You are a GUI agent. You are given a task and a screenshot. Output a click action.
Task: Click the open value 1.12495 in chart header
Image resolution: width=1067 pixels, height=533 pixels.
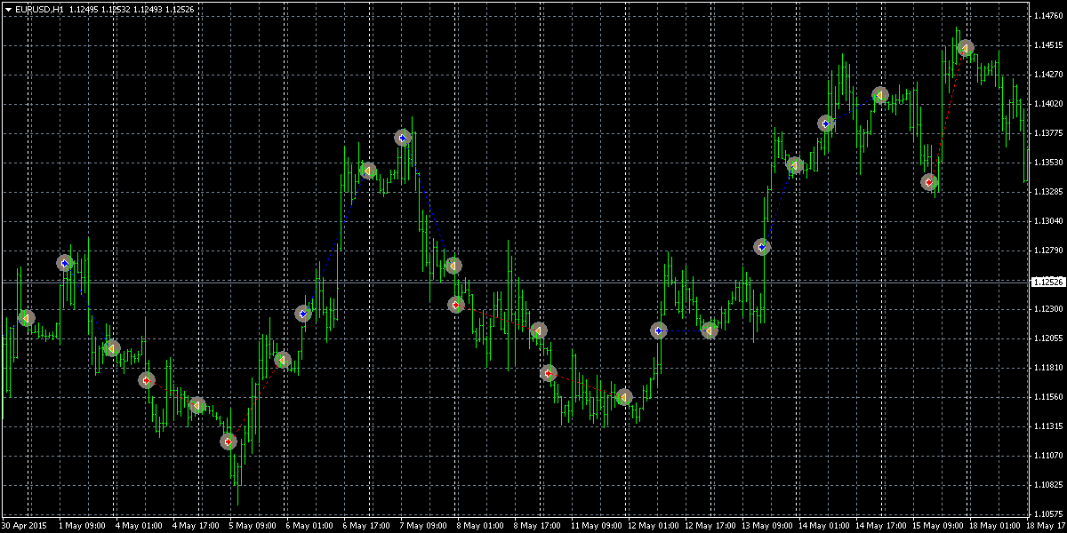(84, 9)
